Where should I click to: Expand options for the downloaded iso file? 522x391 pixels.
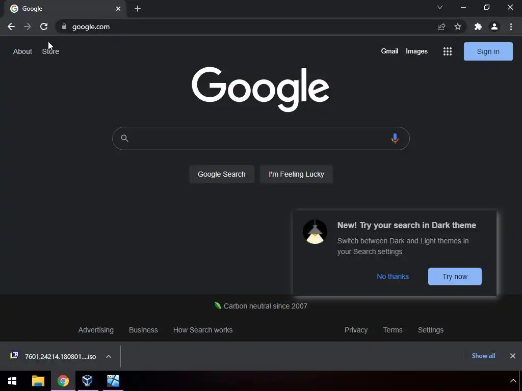[x=109, y=356]
